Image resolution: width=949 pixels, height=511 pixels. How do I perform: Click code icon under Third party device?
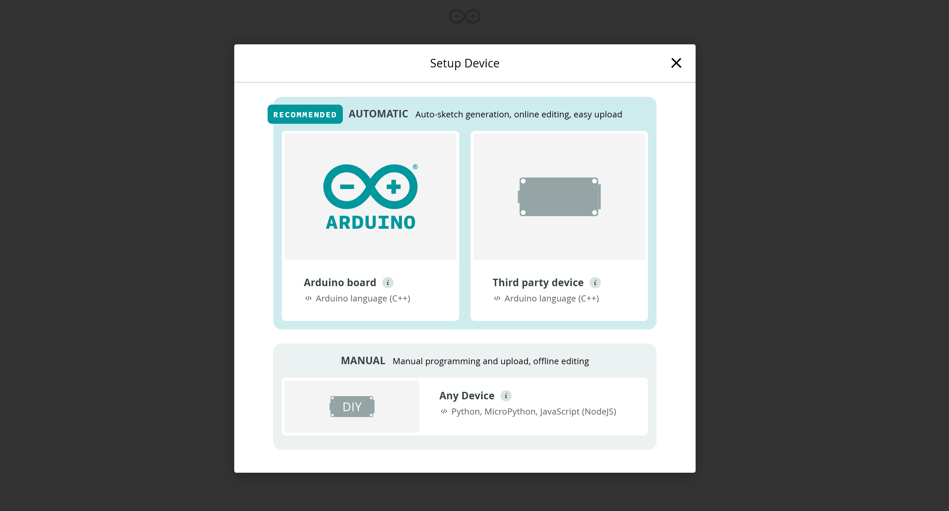click(x=497, y=298)
